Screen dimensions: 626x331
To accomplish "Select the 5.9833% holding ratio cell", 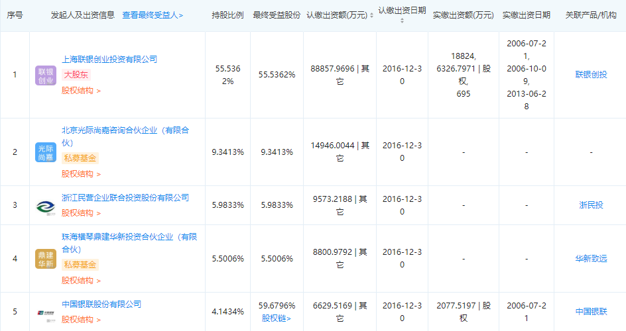I will point(227,205).
